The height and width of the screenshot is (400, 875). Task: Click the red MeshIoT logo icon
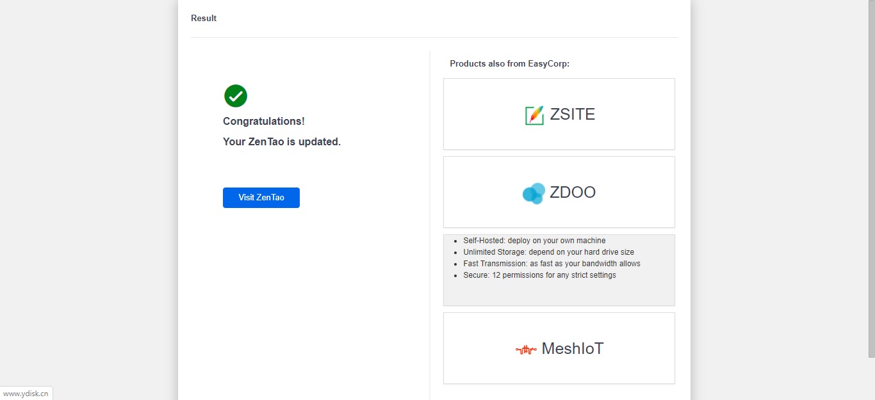click(x=526, y=349)
